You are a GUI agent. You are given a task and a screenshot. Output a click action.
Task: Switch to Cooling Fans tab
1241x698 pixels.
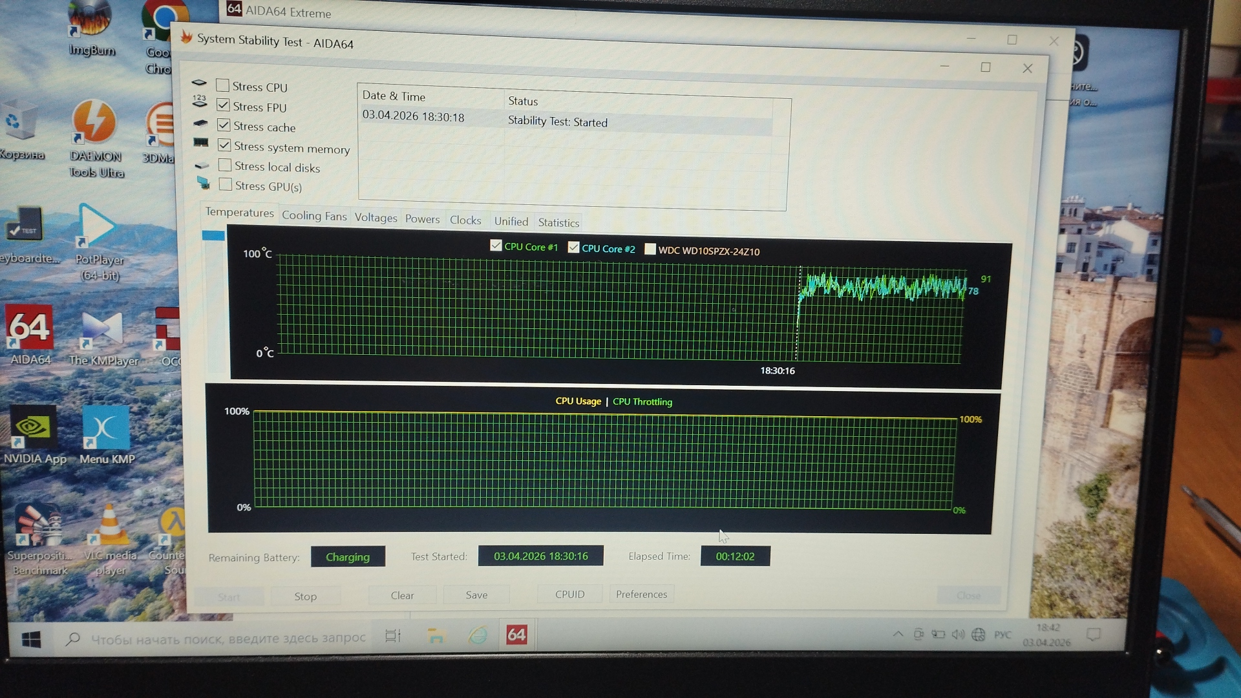tap(314, 216)
